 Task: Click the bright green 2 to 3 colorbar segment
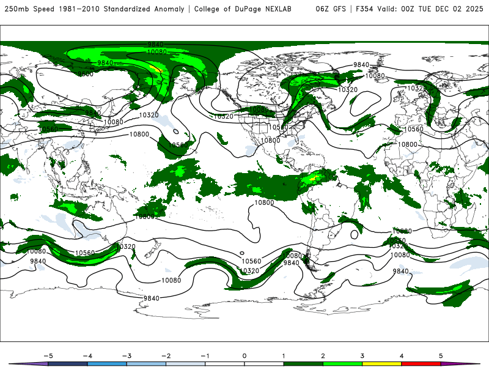coord(342,364)
